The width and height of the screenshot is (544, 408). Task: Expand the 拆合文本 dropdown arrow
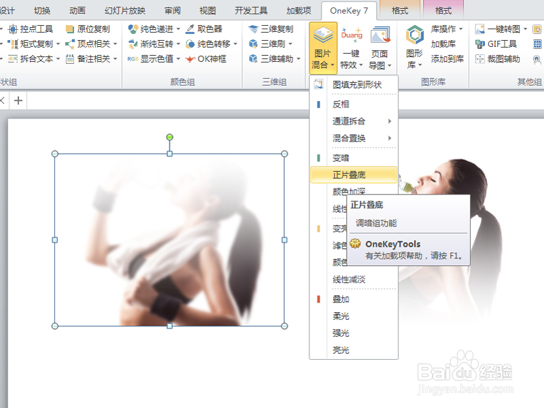58,59
